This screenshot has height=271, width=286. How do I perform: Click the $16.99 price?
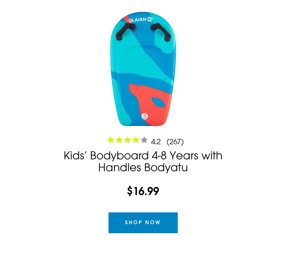pyautogui.click(x=143, y=191)
